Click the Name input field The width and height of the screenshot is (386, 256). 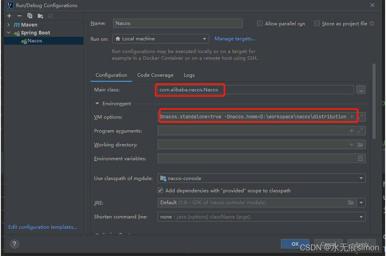pos(178,23)
